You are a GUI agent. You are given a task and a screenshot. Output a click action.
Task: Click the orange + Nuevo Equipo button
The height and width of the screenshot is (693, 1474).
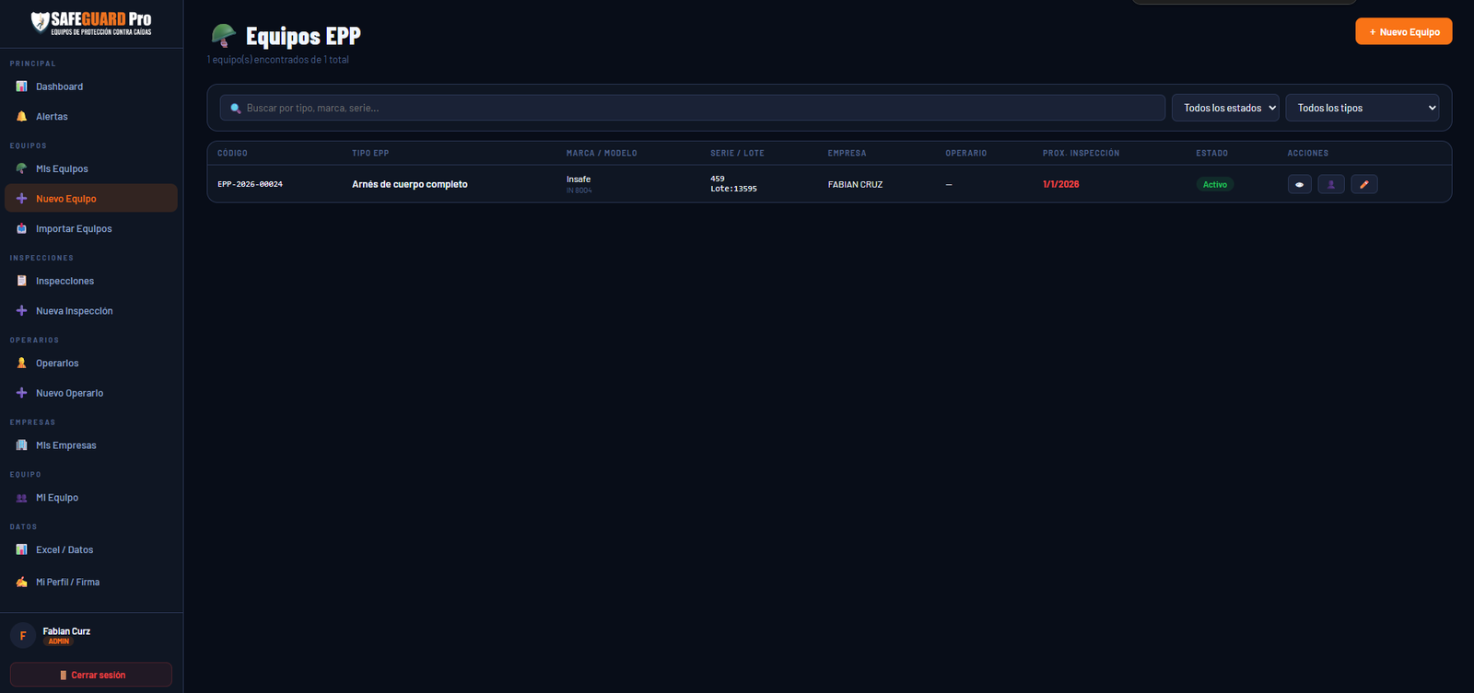[x=1404, y=31]
